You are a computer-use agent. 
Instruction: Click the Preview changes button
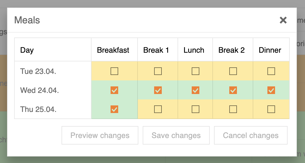click(x=100, y=135)
